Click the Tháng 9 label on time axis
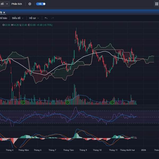This screenshot has width=159, height=159. 83,150
